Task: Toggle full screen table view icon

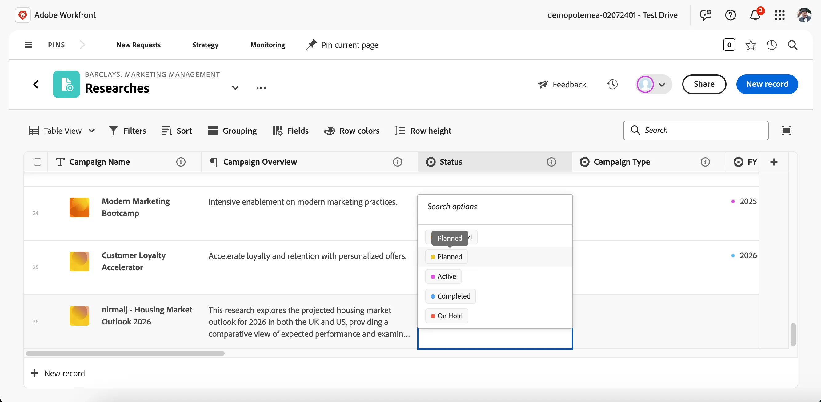Action: (x=786, y=131)
